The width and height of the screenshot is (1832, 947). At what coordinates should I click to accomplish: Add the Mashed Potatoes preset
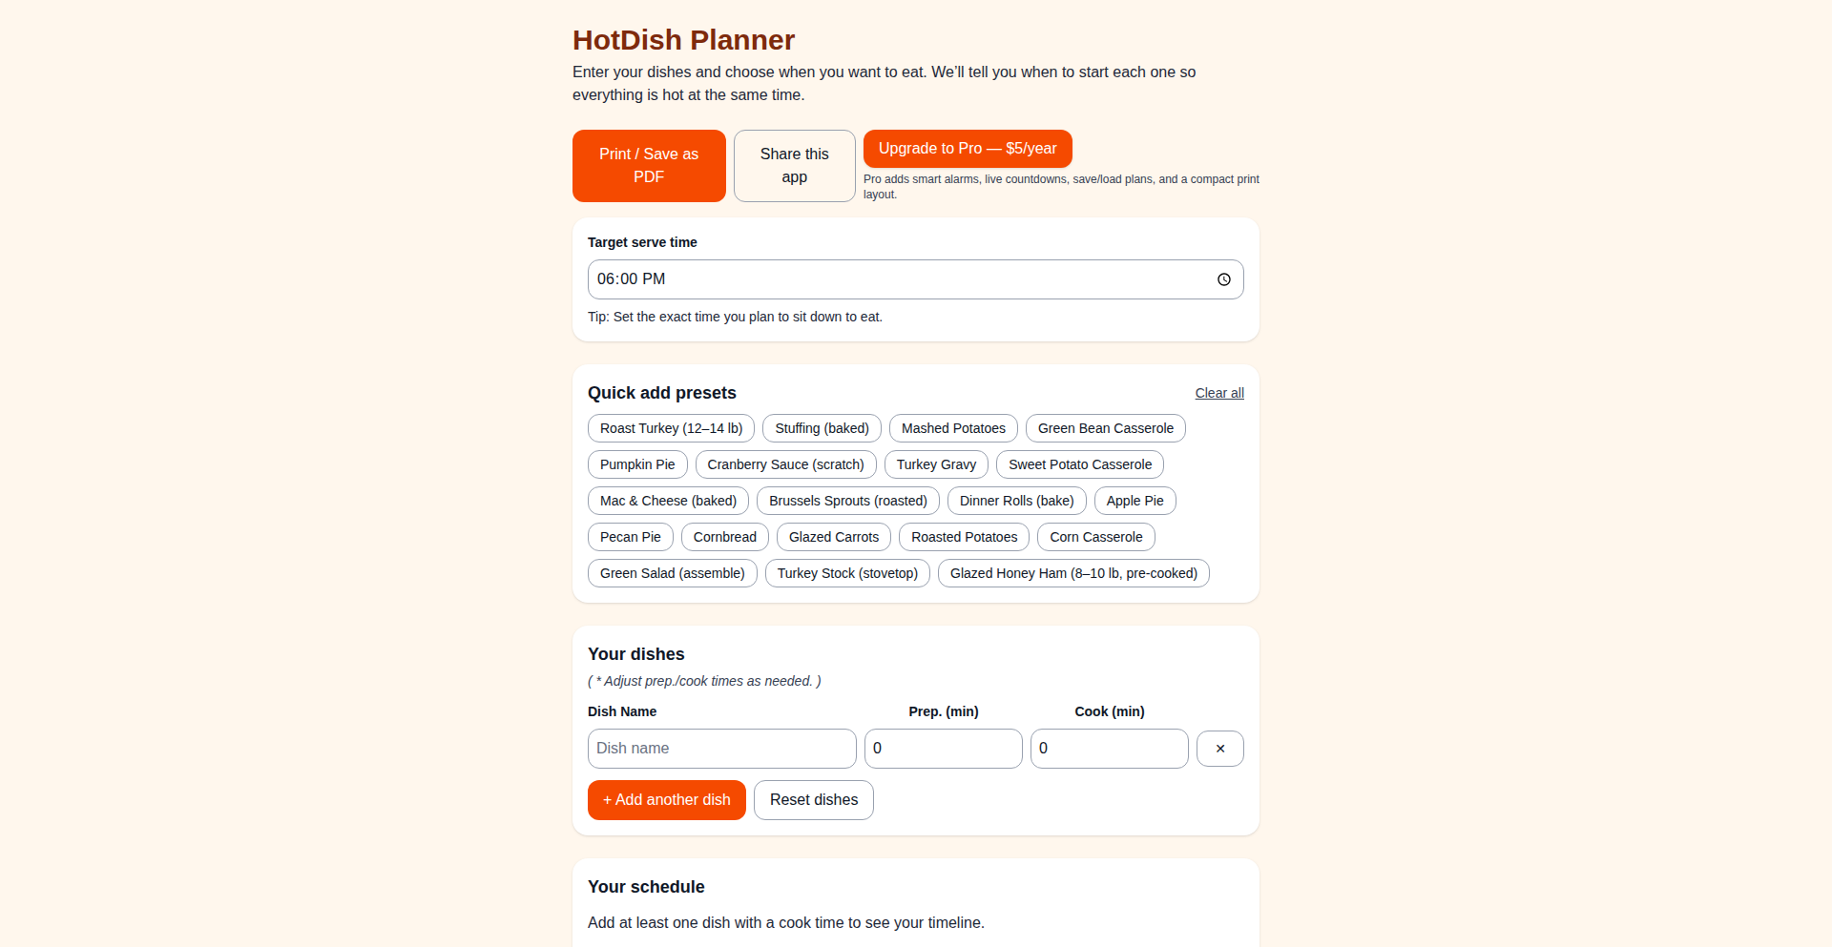952,428
